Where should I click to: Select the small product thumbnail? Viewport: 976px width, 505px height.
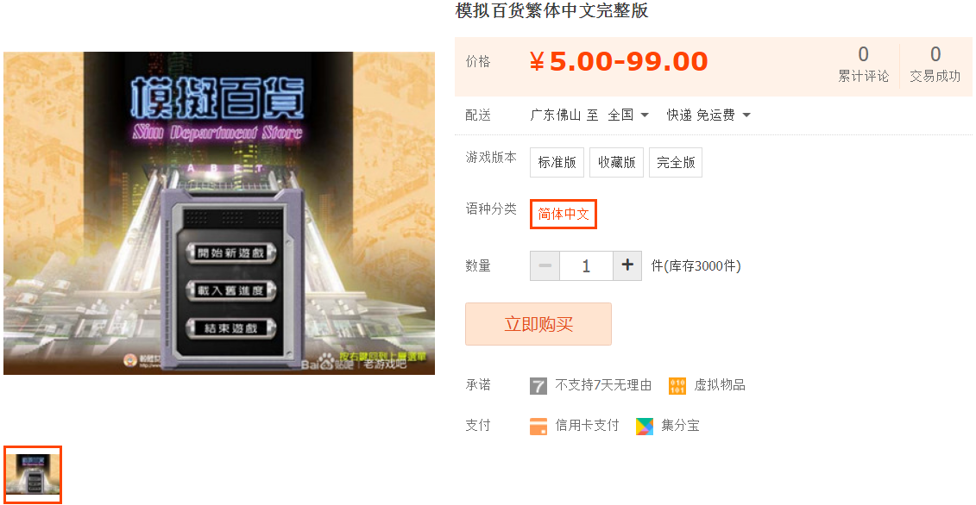(x=33, y=475)
